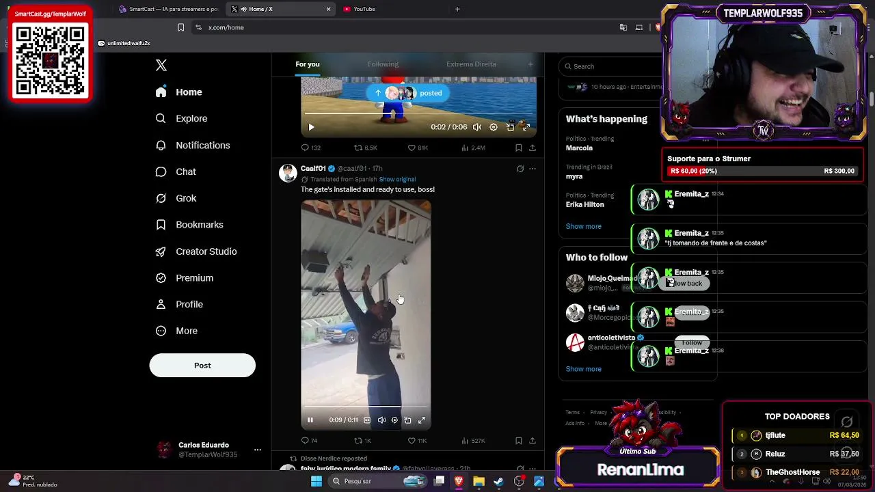This screenshot has height=492, width=875.
Task: Switch to the Extrema Direita tab
Action: pyautogui.click(x=471, y=64)
